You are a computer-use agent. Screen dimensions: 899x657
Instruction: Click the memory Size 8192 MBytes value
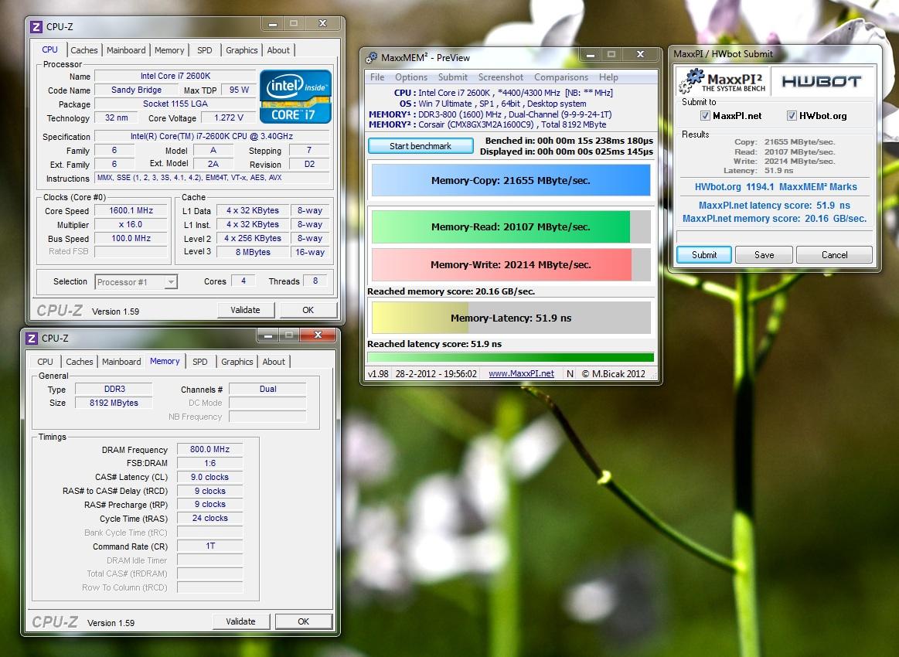point(114,403)
